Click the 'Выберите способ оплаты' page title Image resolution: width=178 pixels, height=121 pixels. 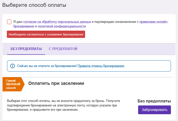(34, 5)
